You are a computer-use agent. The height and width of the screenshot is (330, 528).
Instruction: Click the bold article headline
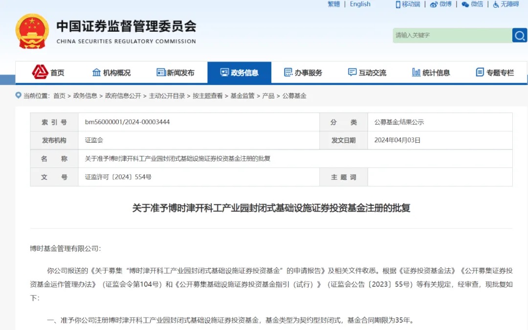click(x=271, y=208)
